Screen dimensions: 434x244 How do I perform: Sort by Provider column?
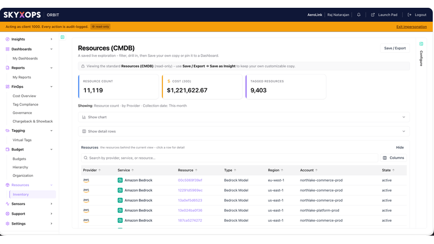click(x=92, y=170)
